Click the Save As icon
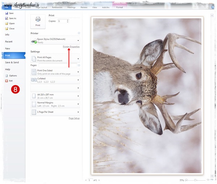 [x=7, y=18]
